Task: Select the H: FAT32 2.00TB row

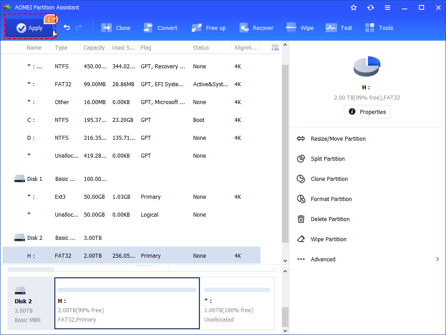Action: [132, 255]
